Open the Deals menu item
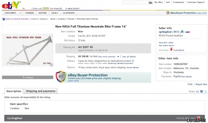This screenshot has height=123, width=208. click(x=55, y=13)
